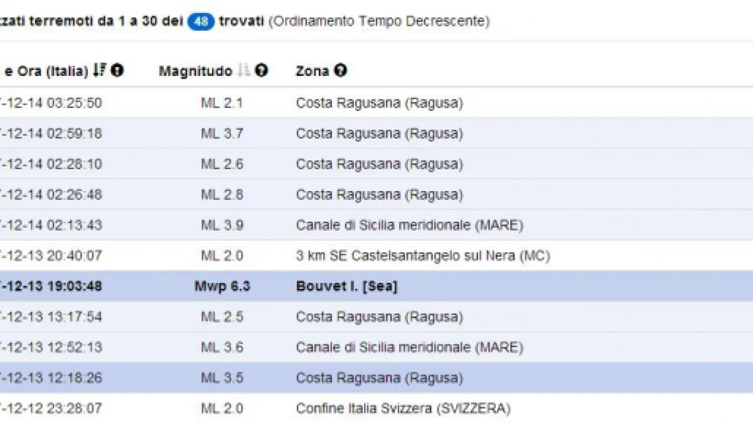Open Confine Italia Svizzera (SVIZZERA) event

403,409
